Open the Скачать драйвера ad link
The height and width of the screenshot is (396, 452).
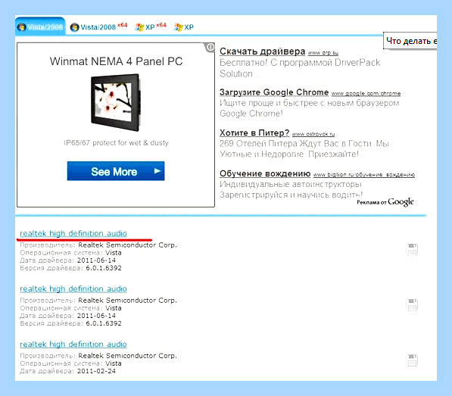pos(262,51)
